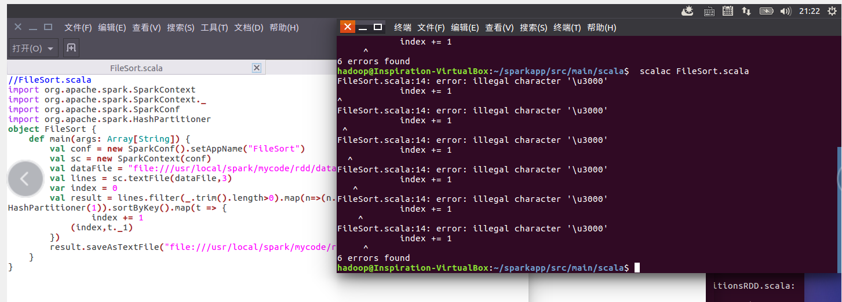This screenshot has height=302, width=842.
Task: Go to previous image with left arrow circle
Action: pos(25,179)
